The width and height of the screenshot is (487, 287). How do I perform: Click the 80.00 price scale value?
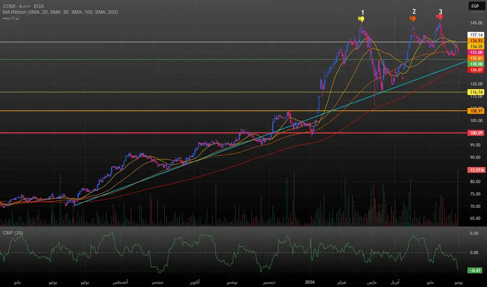click(476, 182)
